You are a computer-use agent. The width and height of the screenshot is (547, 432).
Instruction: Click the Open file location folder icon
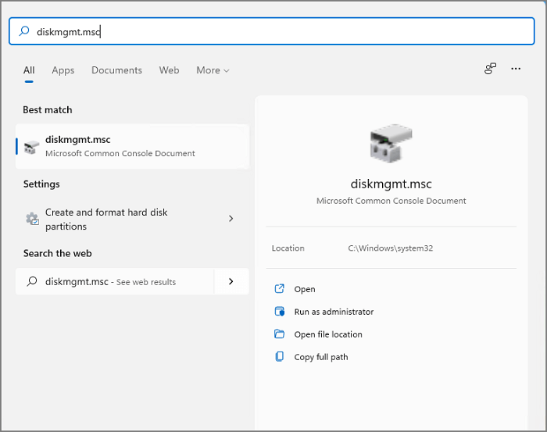click(280, 334)
